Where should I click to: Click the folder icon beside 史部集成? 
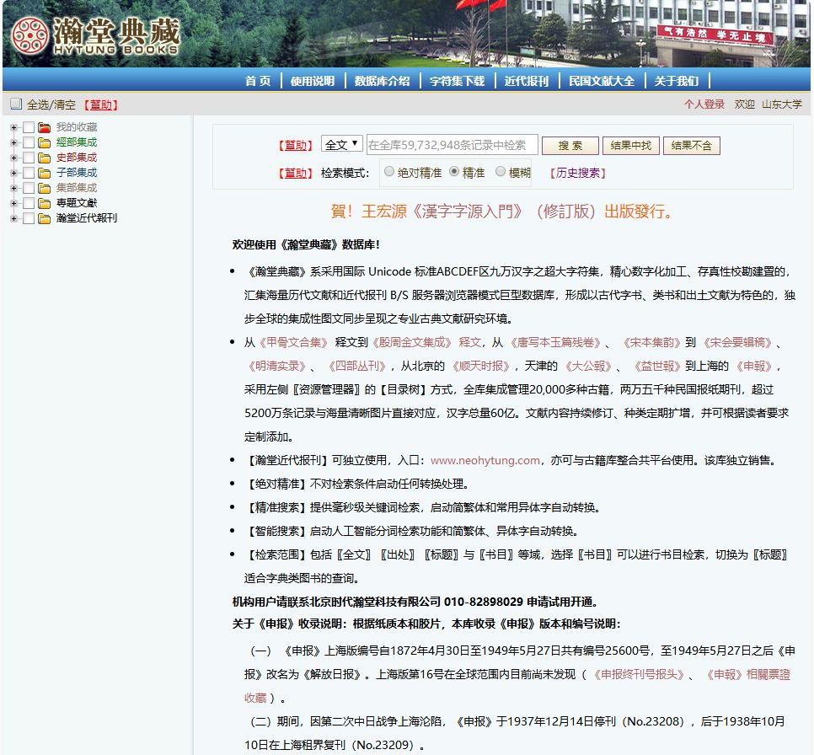(x=44, y=158)
